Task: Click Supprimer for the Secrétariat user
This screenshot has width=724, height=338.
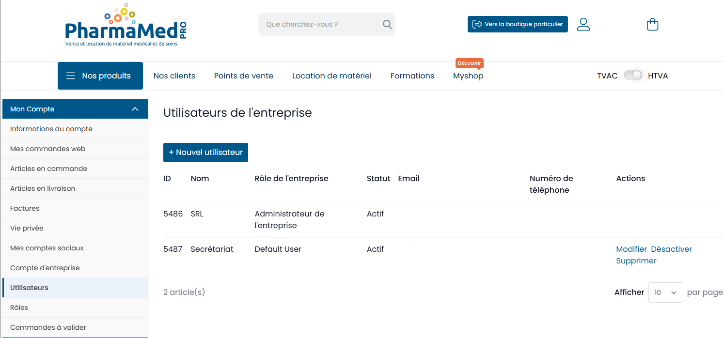Action: 636,261
